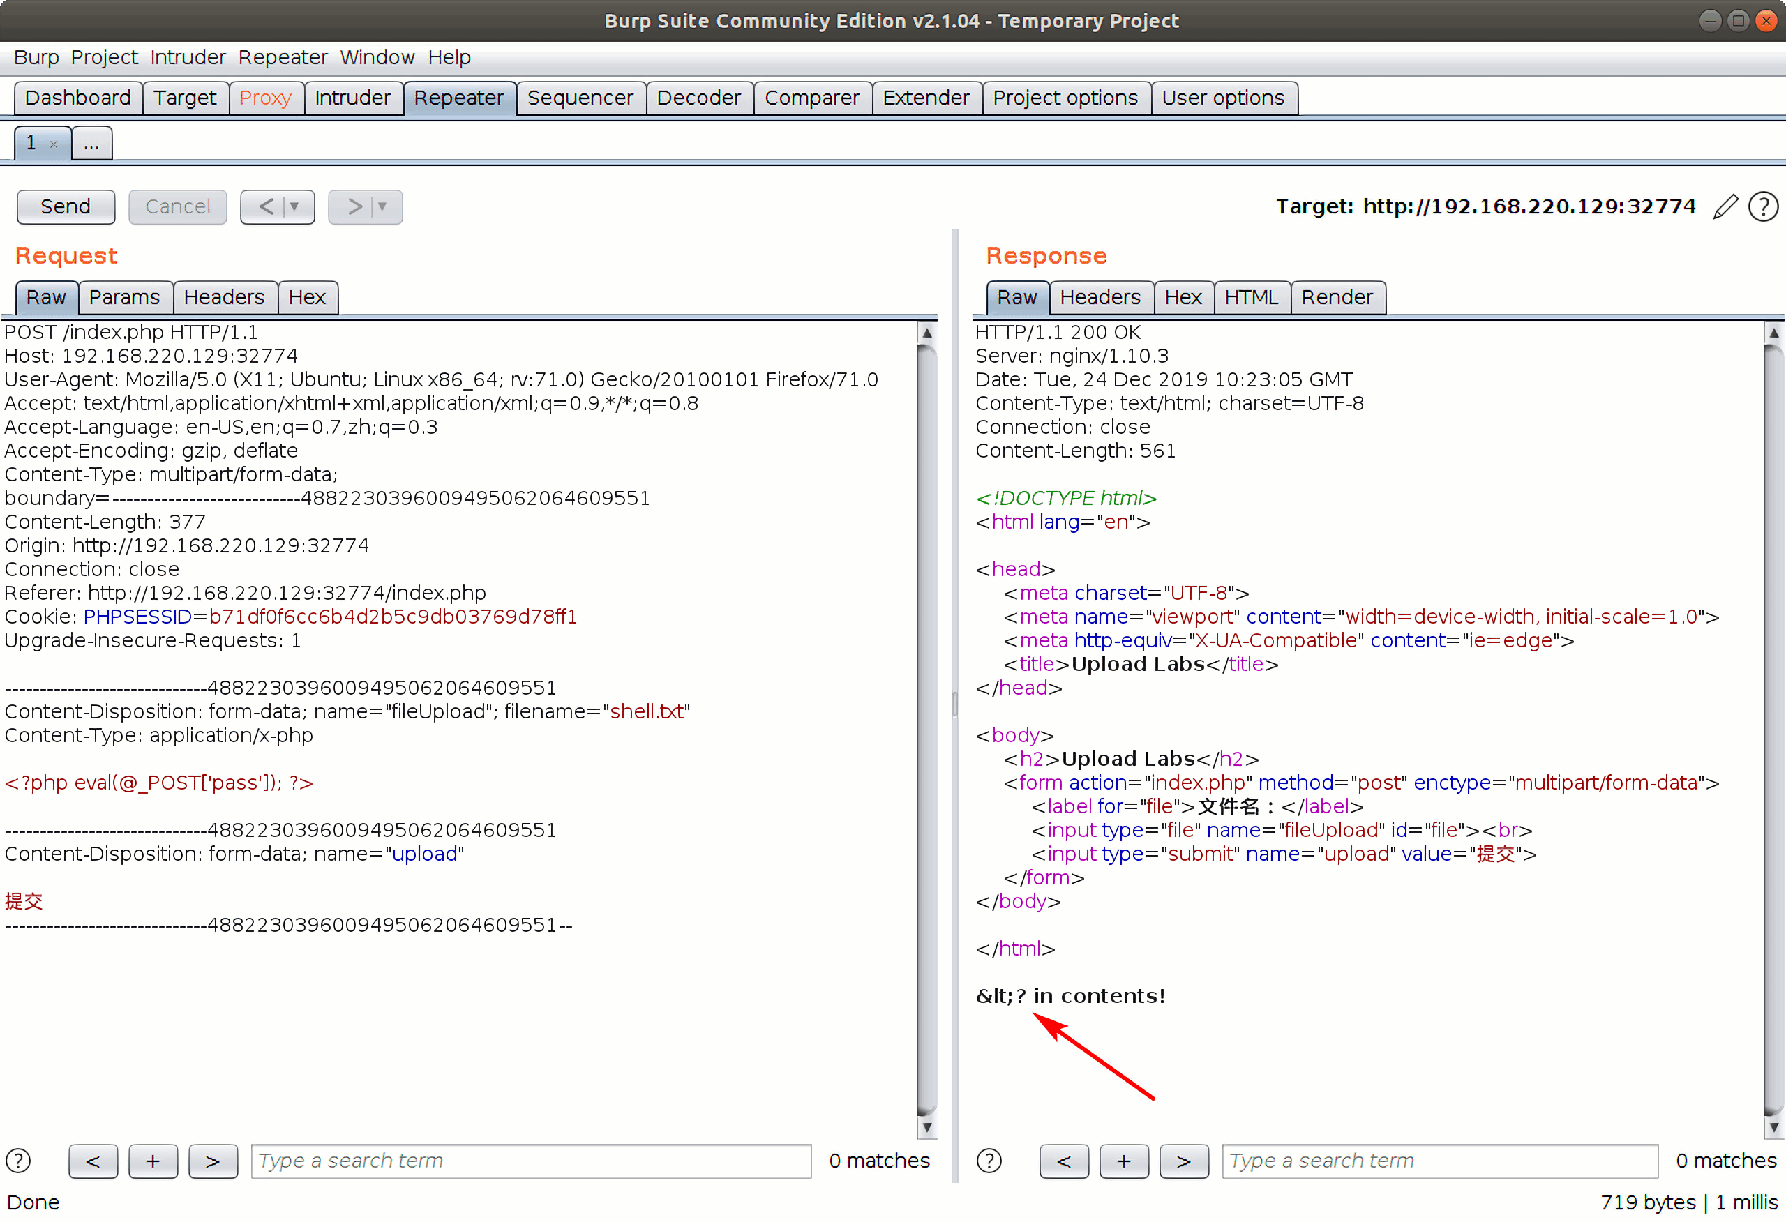The image size is (1786, 1222).
Task: Focus the response search term field
Action: coord(1439,1161)
